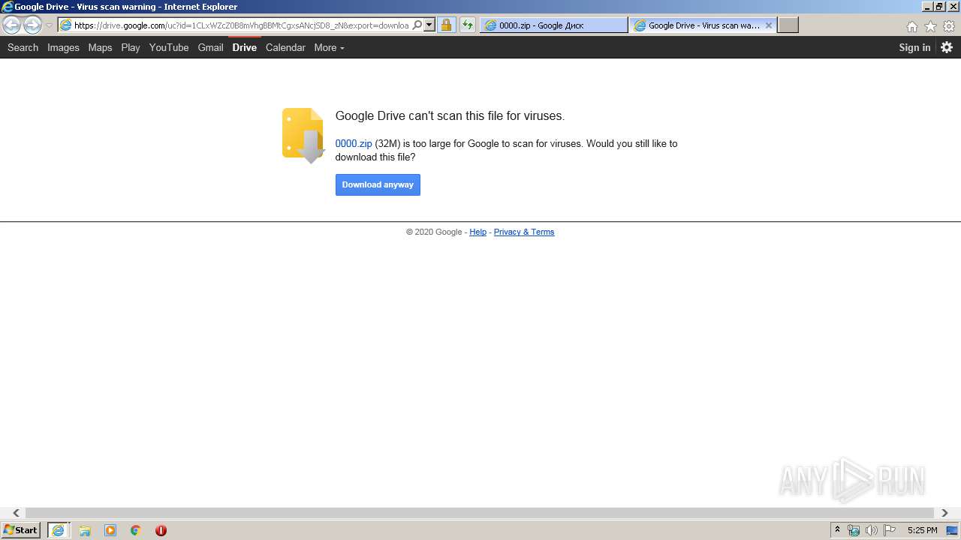Open recent pages dropdown next to Forward
The height and width of the screenshot is (540, 961).
pos(49,25)
